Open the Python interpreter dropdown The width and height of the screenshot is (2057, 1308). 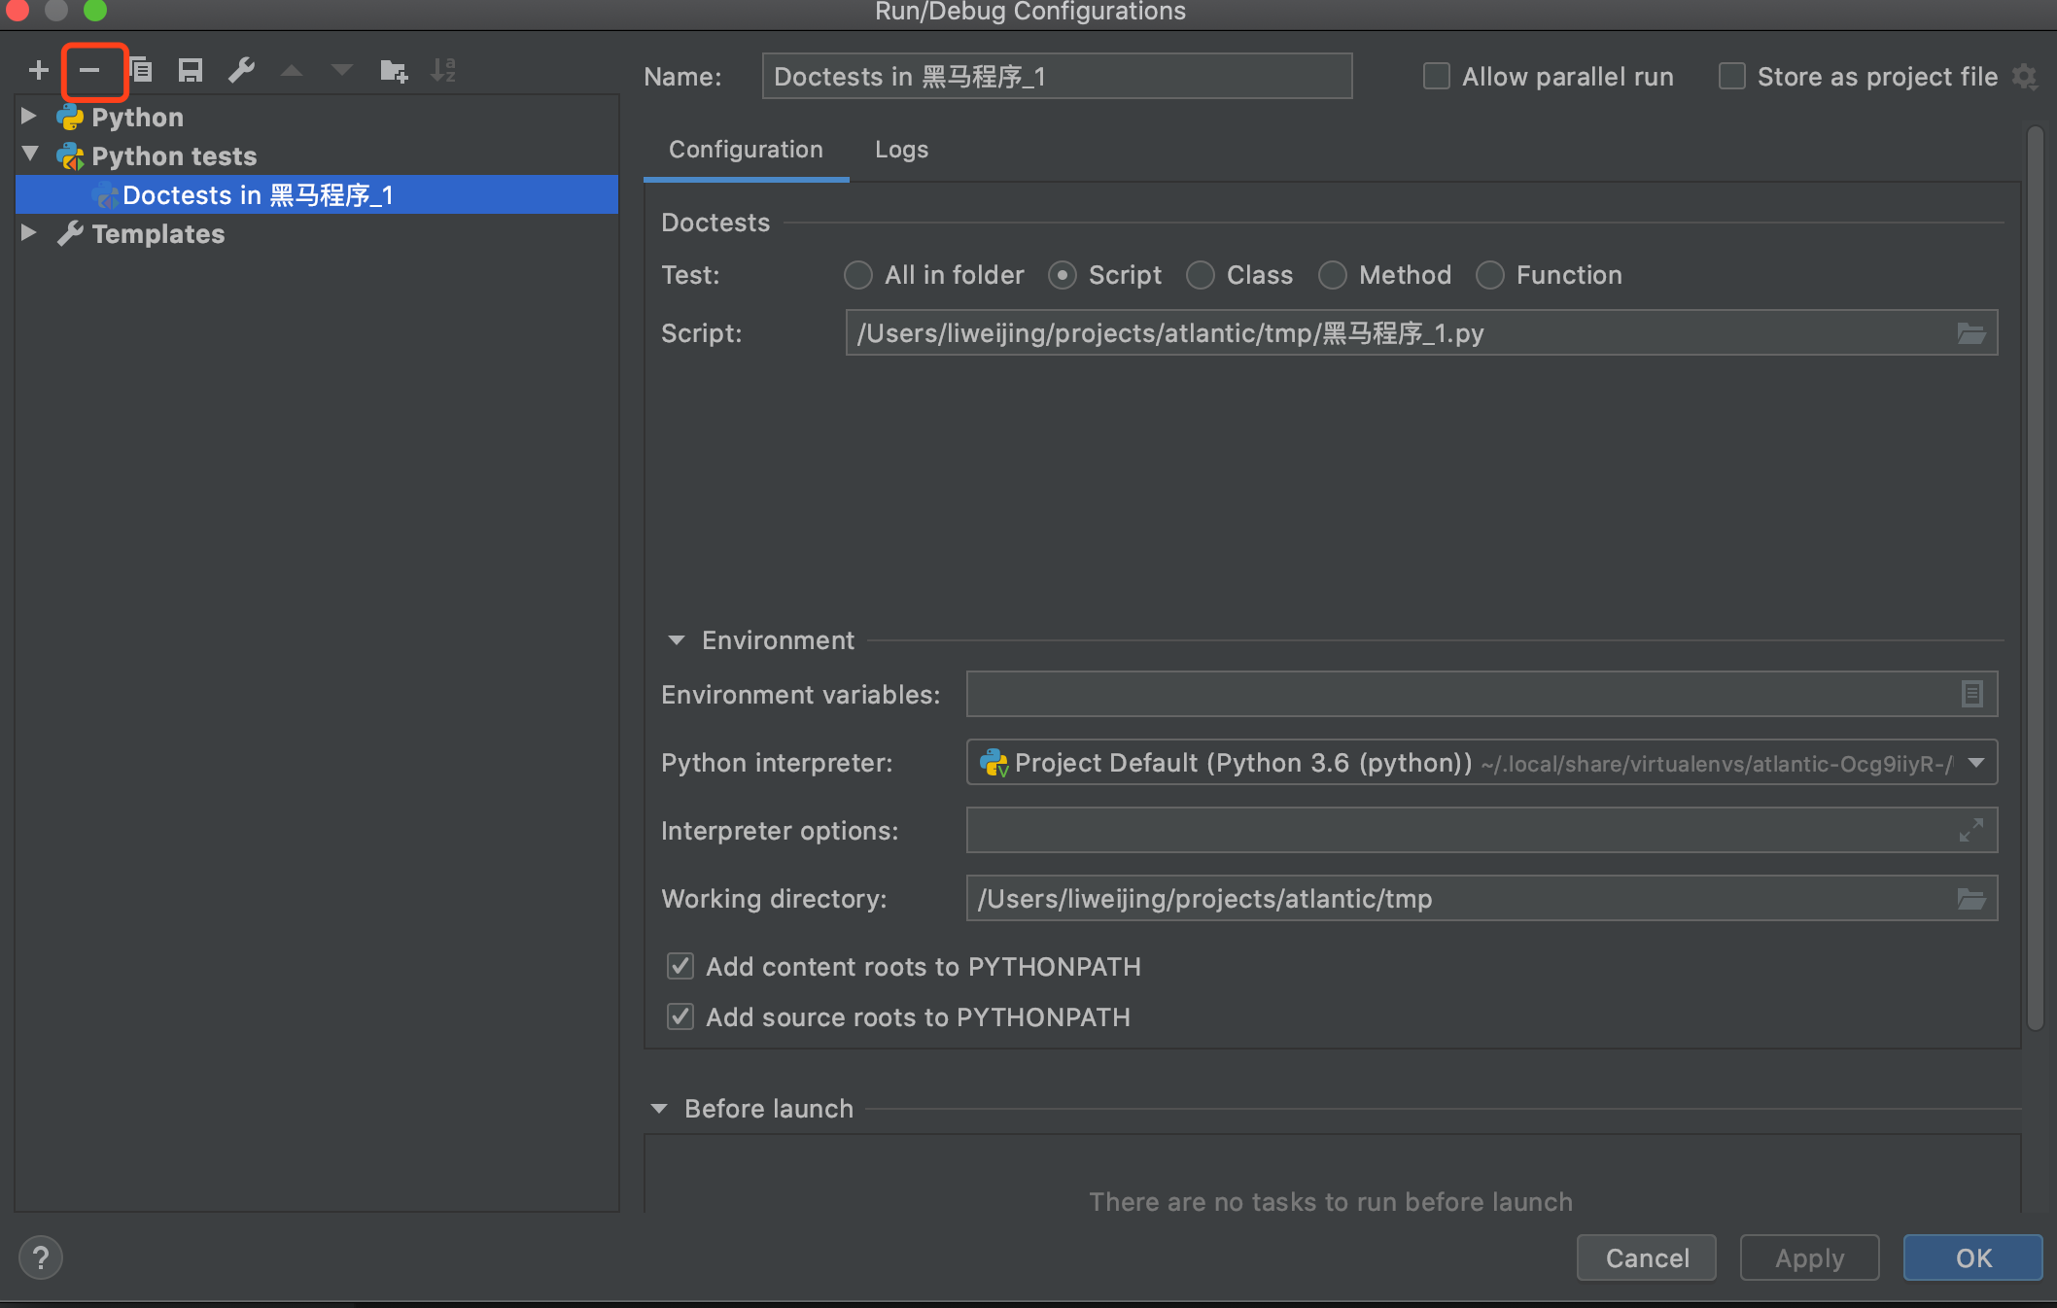point(1976,763)
